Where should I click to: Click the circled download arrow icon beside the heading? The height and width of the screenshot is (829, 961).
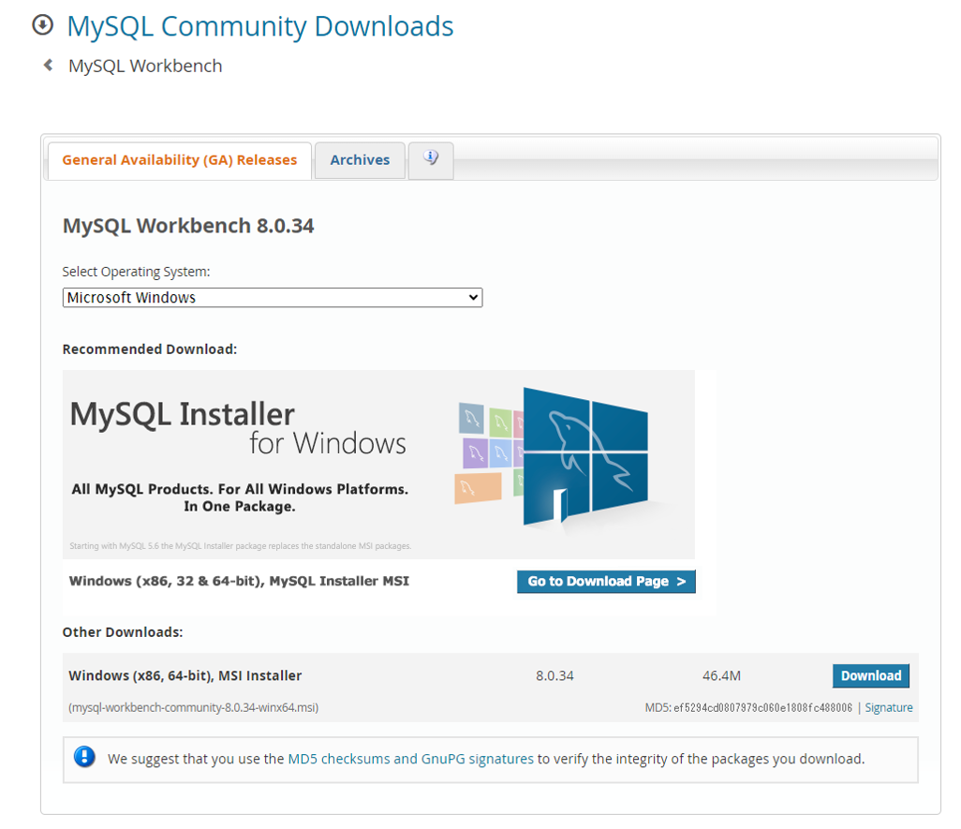[41, 24]
